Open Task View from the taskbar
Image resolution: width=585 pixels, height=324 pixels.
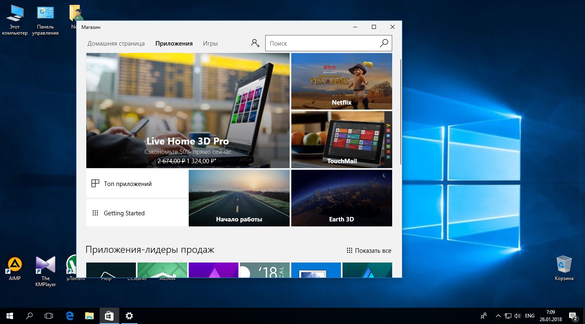49,315
